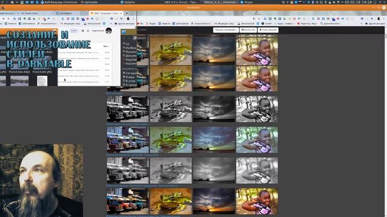The image size is (387, 217).
Task: Open Chromium menu in left browser window
Action: [134, 19]
